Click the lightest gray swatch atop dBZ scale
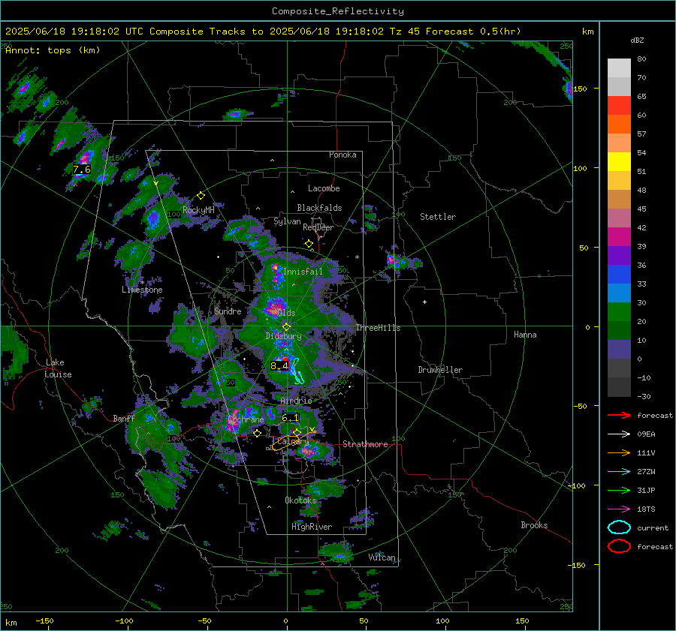Viewport: 676px width, 631px height. (619, 68)
